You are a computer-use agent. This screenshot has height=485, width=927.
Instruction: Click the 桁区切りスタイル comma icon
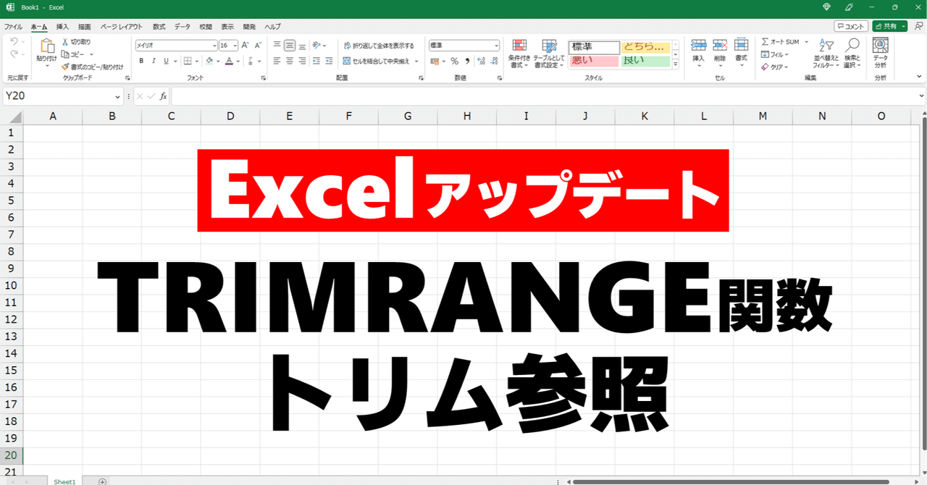[x=468, y=61]
